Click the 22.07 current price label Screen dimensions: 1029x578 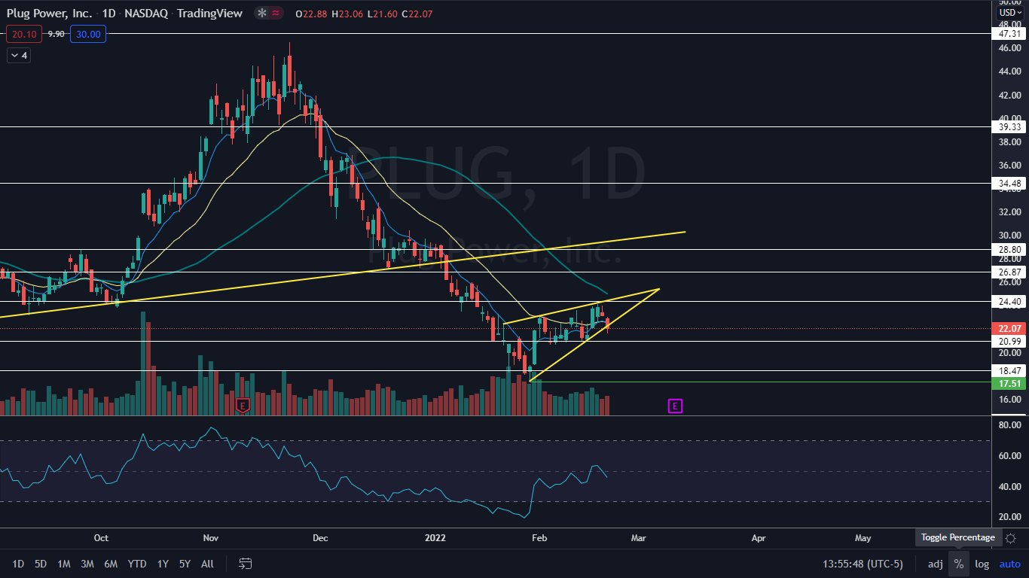tap(1009, 329)
